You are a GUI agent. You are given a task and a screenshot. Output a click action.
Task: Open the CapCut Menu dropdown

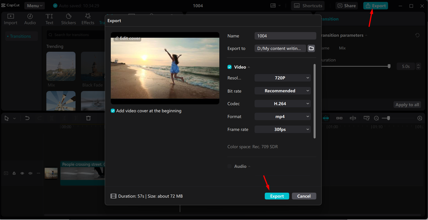tap(34, 6)
